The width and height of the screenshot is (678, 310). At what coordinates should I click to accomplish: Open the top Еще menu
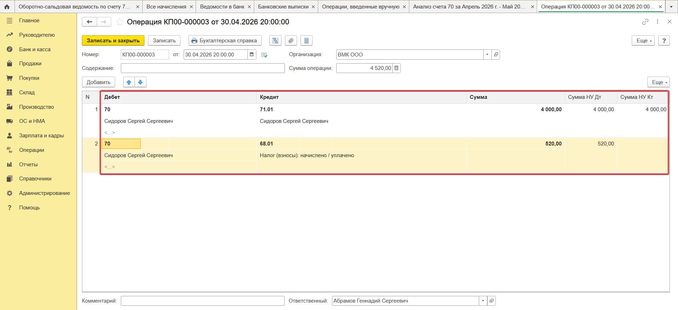(643, 41)
